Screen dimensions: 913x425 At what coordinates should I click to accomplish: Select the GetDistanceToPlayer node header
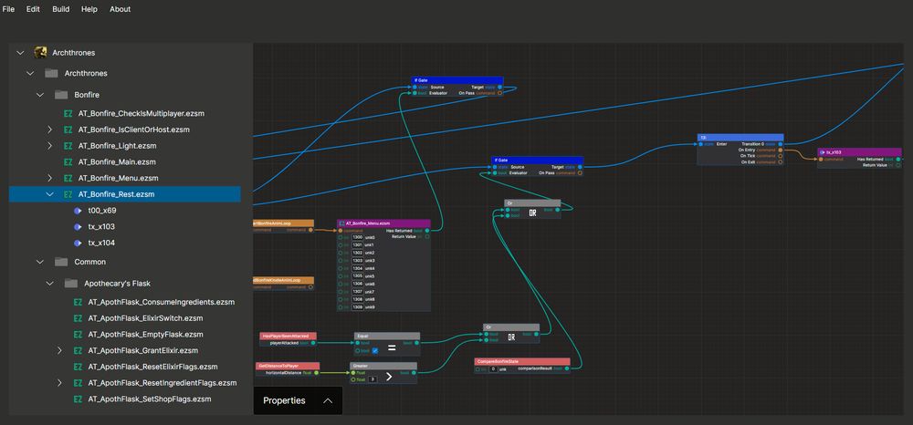tap(288, 366)
